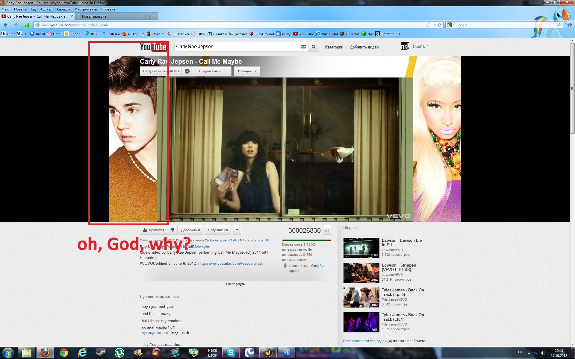Click the dislike thumbs-down button
The width and height of the screenshot is (575, 359).
pos(172,230)
